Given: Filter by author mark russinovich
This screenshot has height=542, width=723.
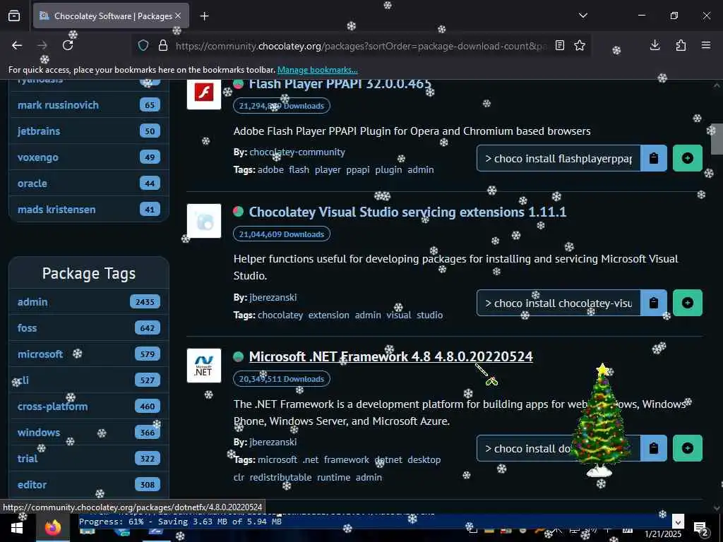Looking at the screenshot, I should [x=58, y=105].
